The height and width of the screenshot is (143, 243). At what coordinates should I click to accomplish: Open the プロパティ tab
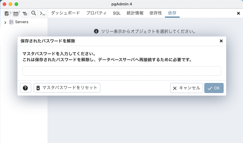[x=96, y=13]
